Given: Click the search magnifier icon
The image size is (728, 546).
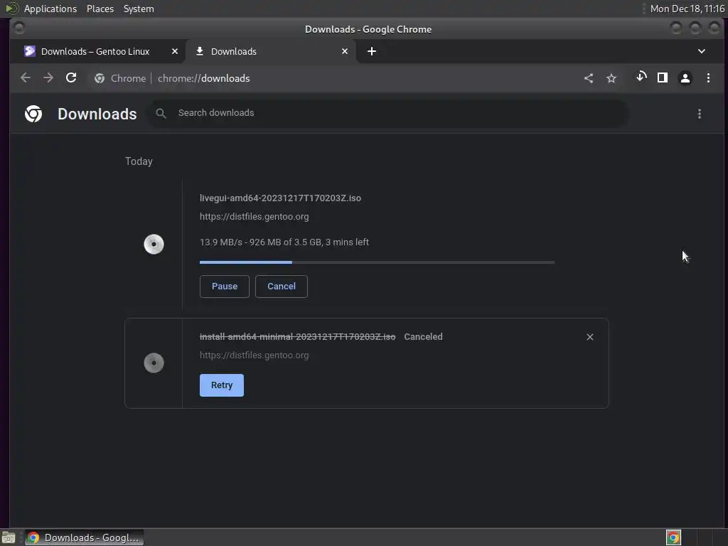Looking at the screenshot, I should pos(161,113).
